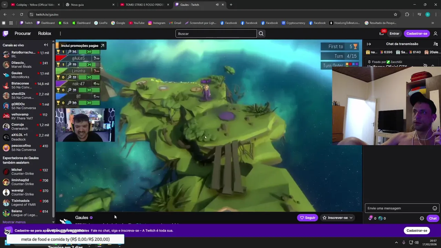Open the YouTube bookmark
Image resolution: width=441 pixels, height=248 pixels.
(137, 23)
